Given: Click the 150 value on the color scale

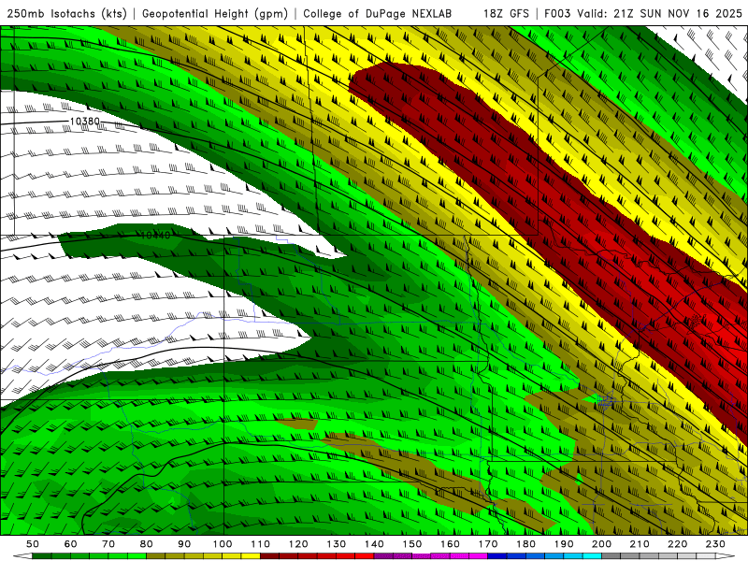Looking at the screenshot, I should click(x=412, y=544).
